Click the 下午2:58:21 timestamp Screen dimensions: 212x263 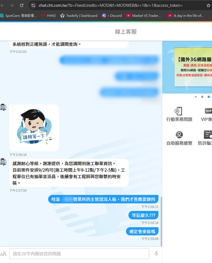coord(150,207)
